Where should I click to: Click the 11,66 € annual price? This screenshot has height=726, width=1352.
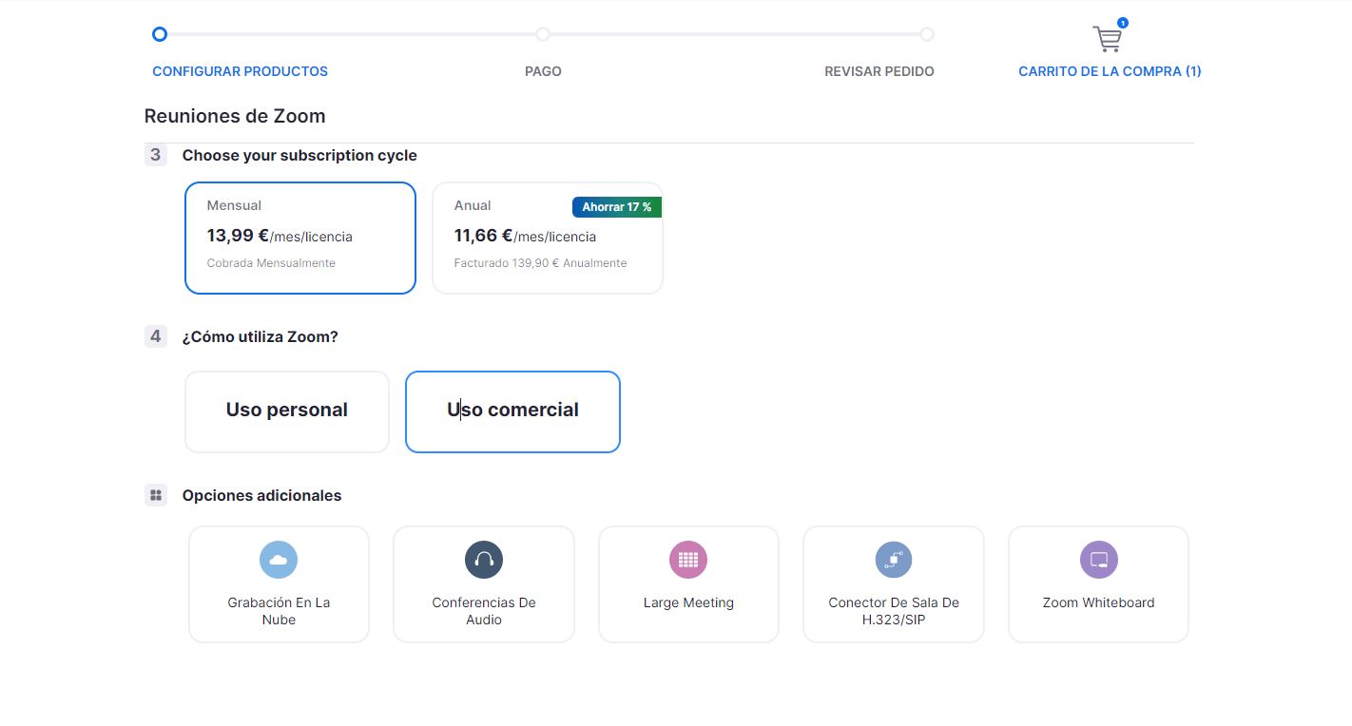[x=483, y=236]
